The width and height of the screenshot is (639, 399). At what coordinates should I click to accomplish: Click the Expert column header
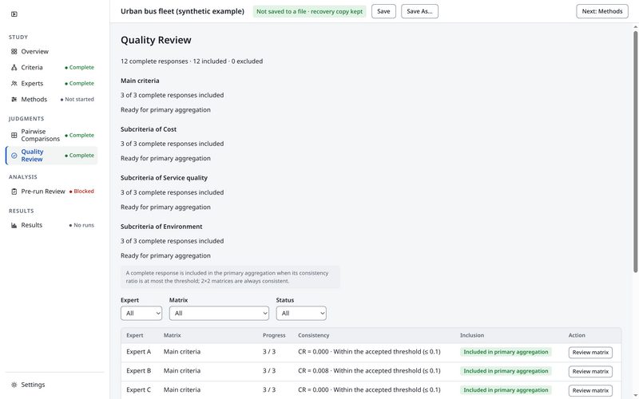tap(134, 335)
